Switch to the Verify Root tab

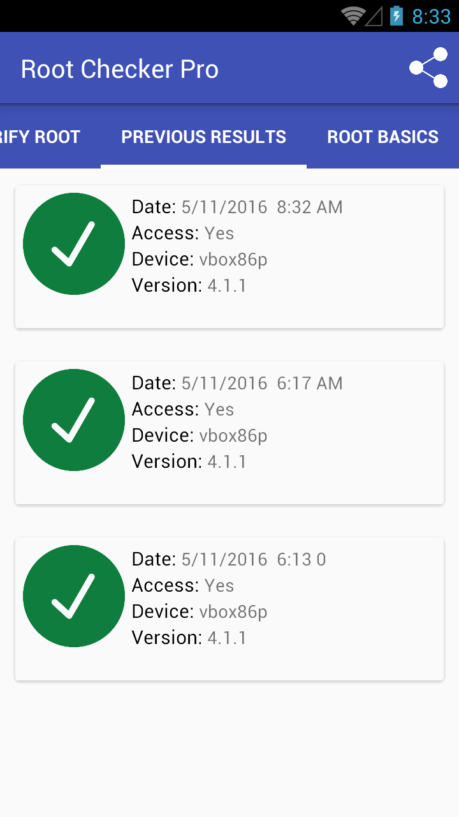tap(40, 137)
